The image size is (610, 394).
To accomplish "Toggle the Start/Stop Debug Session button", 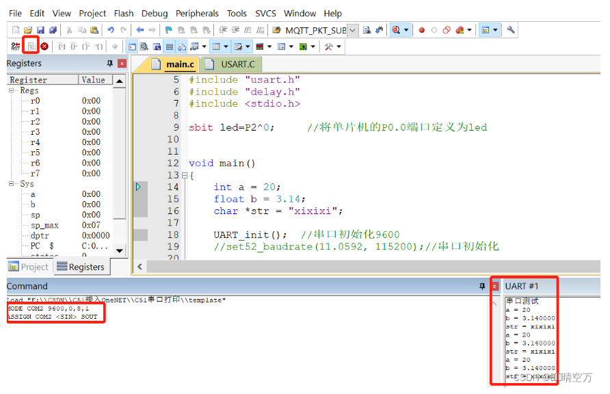I will click(x=397, y=30).
